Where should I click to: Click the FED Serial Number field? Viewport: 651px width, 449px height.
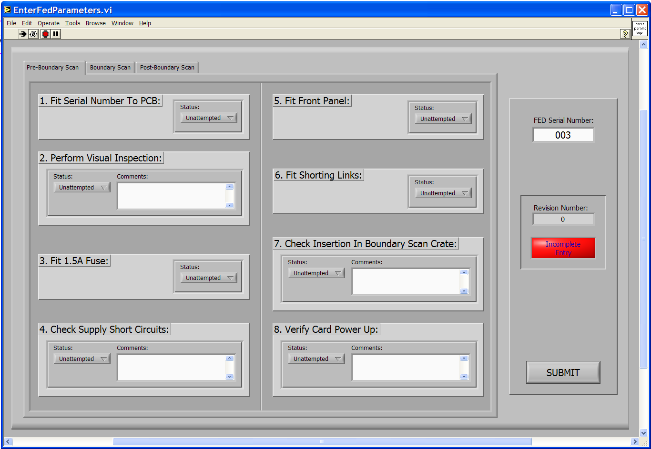pyautogui.click(x=563, y=135)
